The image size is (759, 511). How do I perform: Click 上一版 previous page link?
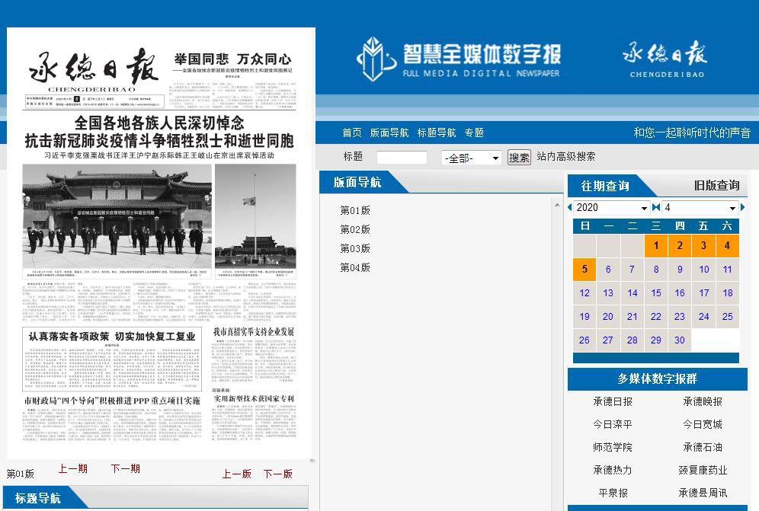click(x=237, y=474)
